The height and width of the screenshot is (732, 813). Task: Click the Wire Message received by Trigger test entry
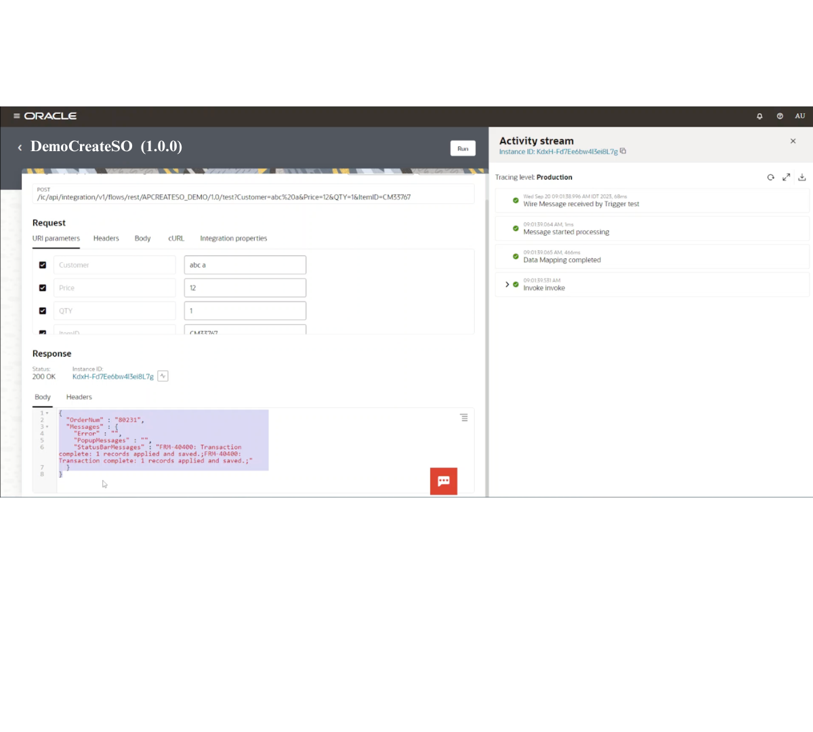[x=652, y=201]
